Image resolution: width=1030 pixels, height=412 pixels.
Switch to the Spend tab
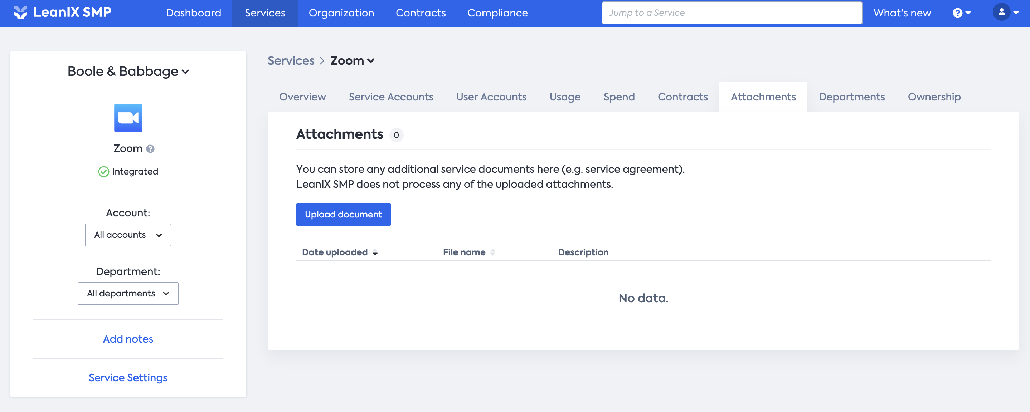point(618,97)
